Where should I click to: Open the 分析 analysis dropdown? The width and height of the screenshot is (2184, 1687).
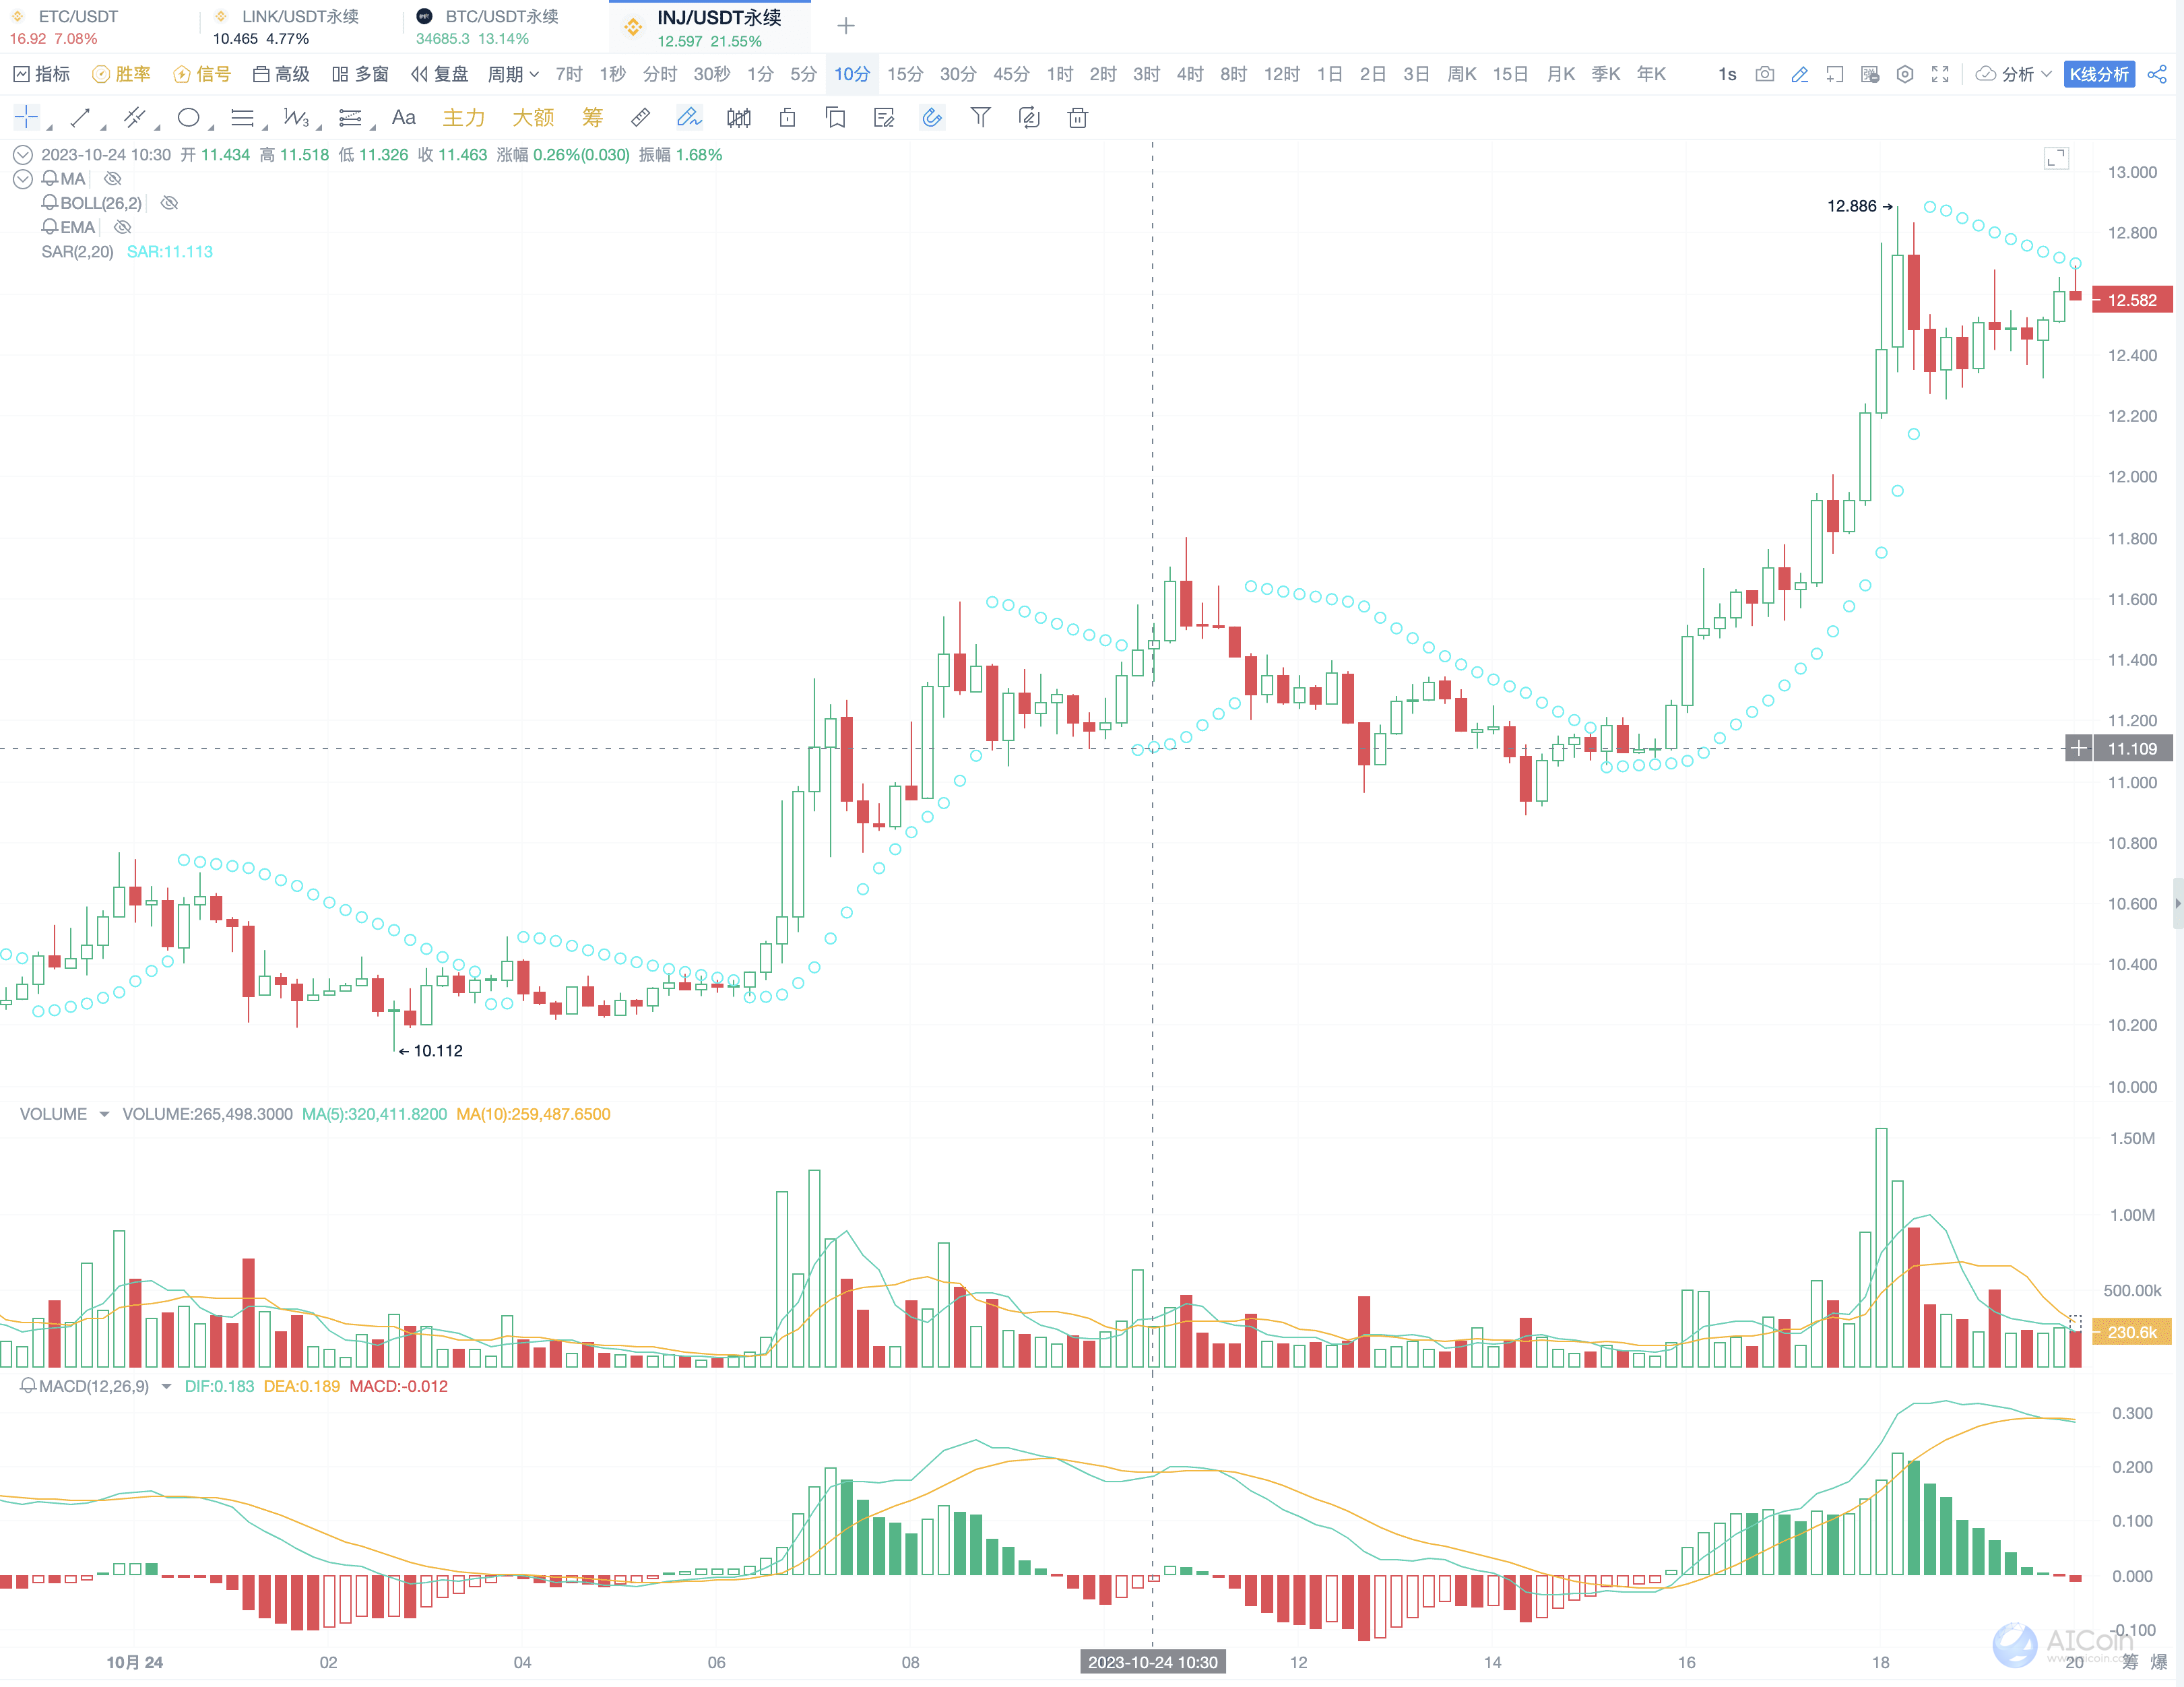point(2013,74)
